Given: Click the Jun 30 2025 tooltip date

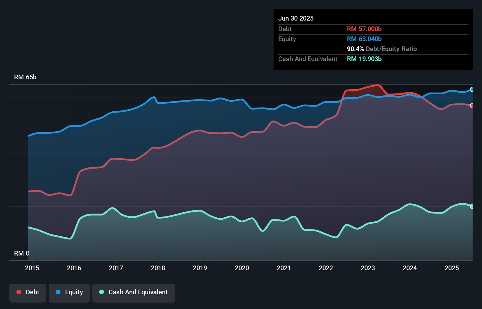Looking at the screenshot, I should [x=296, y=18].
